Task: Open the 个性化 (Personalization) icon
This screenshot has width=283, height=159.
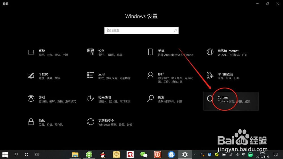Action: point(31,76)
